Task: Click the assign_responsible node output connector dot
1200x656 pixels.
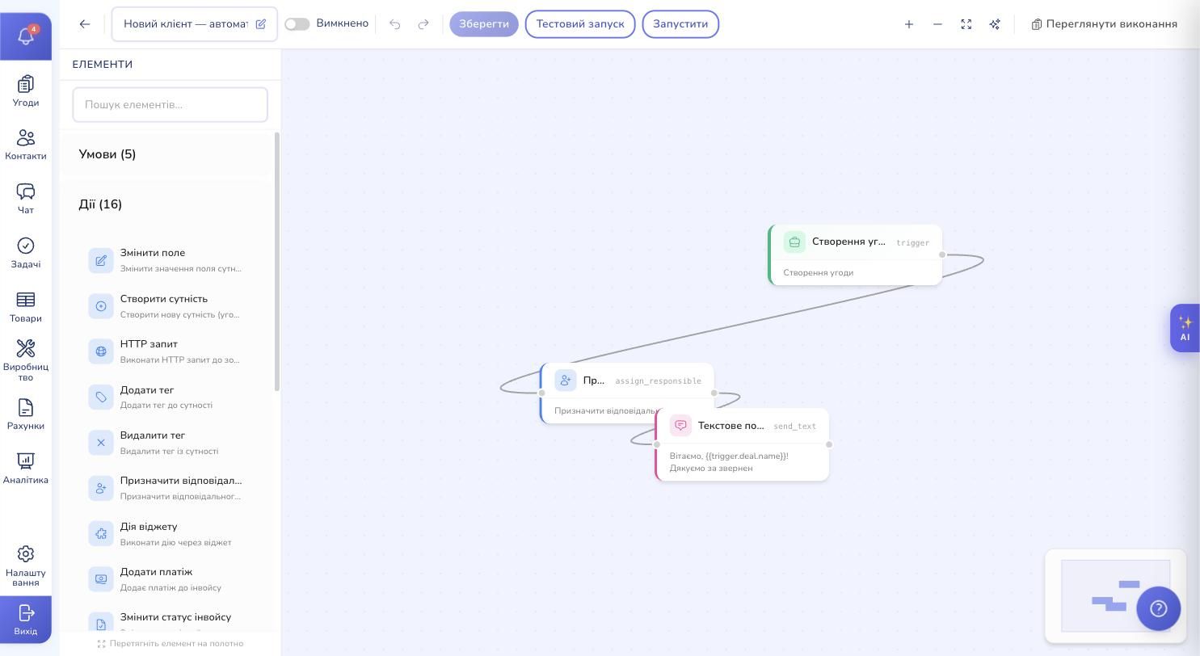Action: pyautogui.click(x=714, y=393)
